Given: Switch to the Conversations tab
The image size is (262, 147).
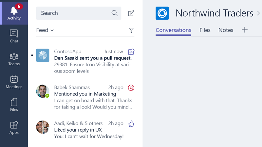Looking at the screenshot, I should tap(173, 30).
